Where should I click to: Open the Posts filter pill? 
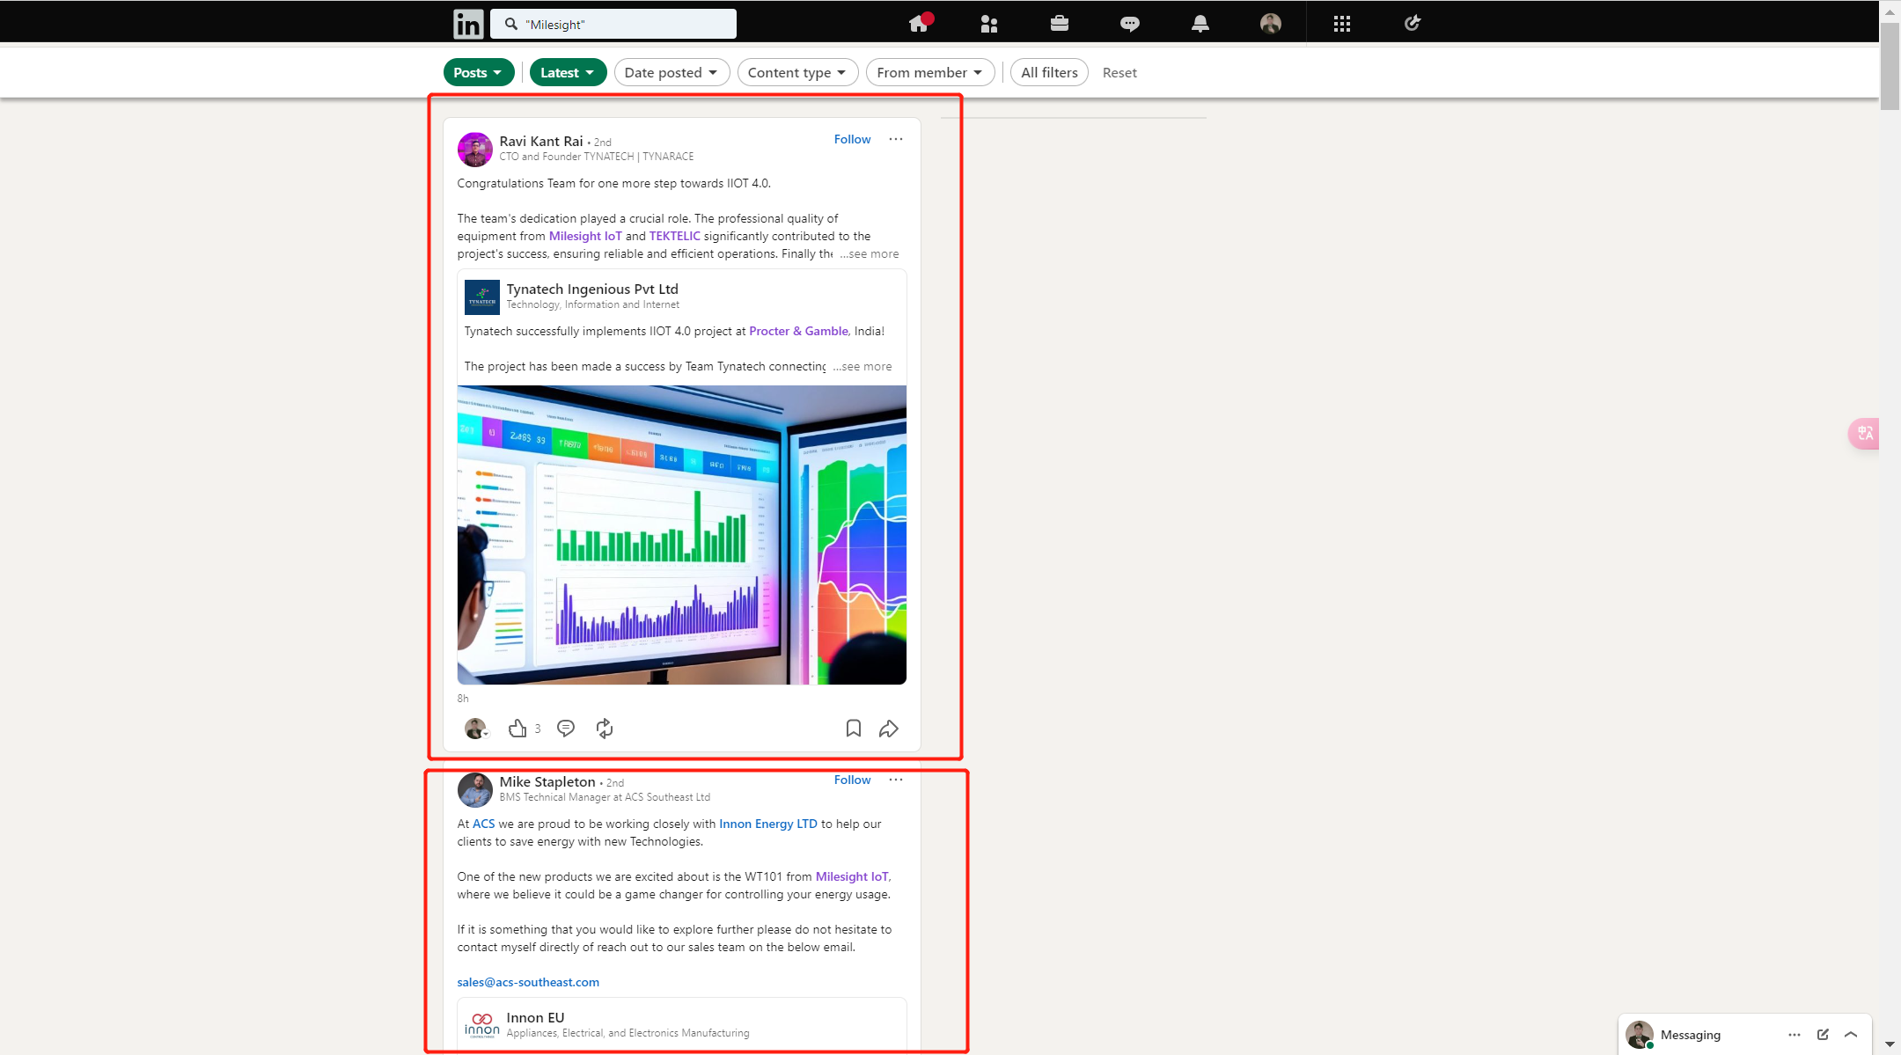[x=479, y=72]
